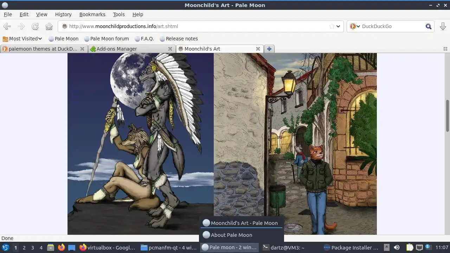Switch to virtual desktop 1
This screenshot has height=253, width=450.
tap(15, 247)
